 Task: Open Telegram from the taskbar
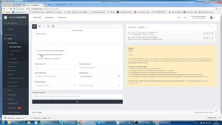click(68, 123)
